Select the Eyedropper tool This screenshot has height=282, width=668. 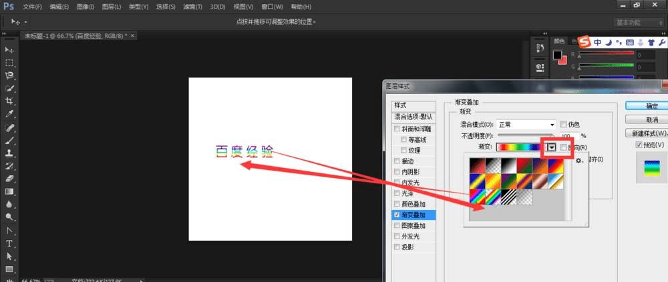9,114
